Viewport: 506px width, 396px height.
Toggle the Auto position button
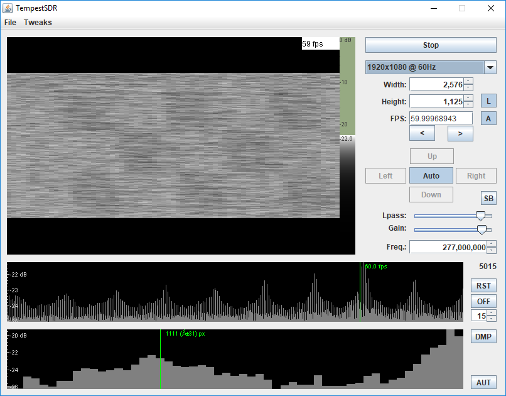coord(431,176)
